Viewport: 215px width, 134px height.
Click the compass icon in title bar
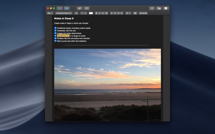87,8
